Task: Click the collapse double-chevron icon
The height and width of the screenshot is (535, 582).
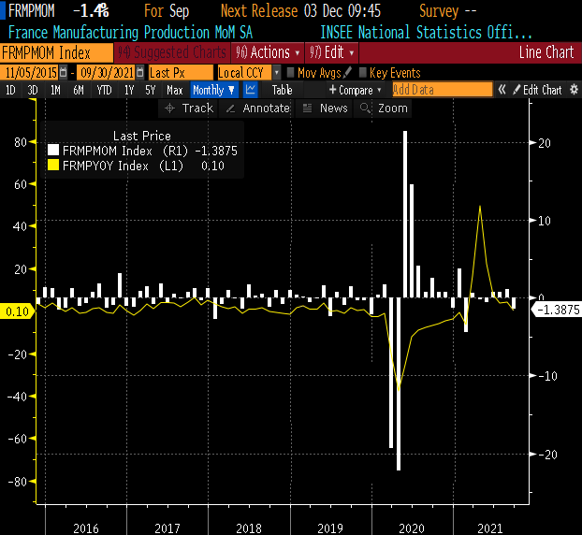Action: click(x=502, y=90)
